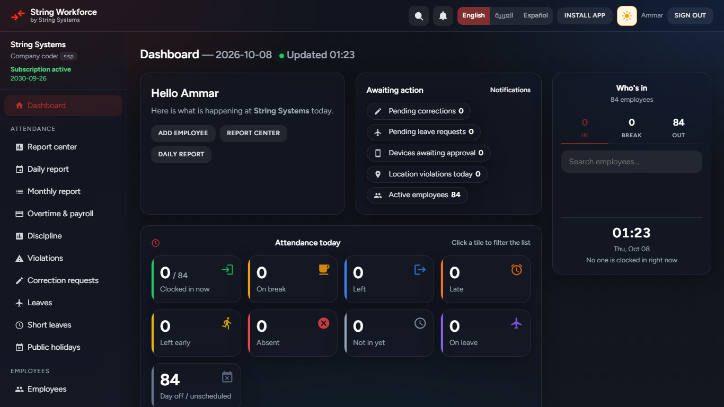The height and width of the screenshot is (407, 724).
Task: Click the REPORT CENTER button
Action: (253, 133)
